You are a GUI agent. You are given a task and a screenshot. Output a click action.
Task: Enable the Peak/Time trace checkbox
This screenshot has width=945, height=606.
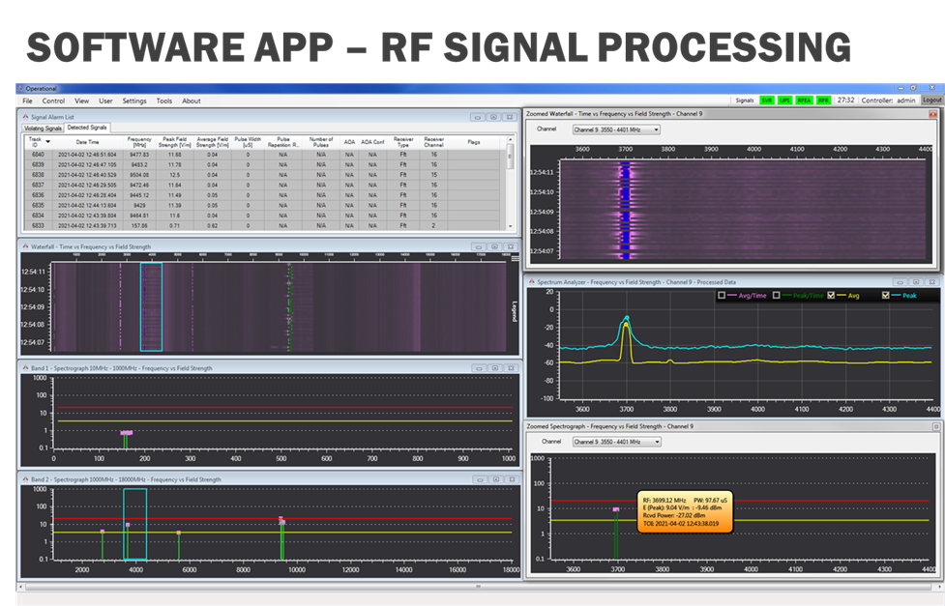[775, 295]
